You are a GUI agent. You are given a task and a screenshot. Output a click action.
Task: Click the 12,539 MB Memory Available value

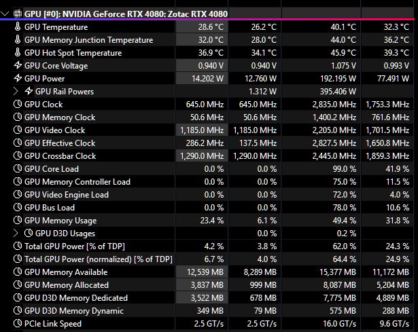(x=205, y=272)
